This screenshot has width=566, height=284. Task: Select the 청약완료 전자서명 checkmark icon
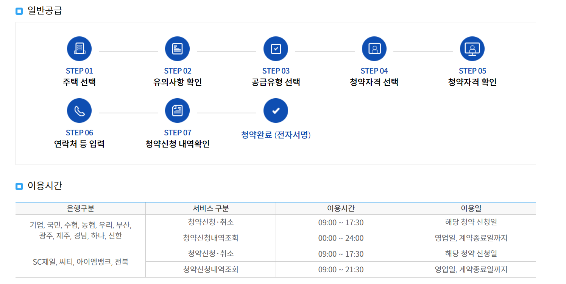coord(276,110)
